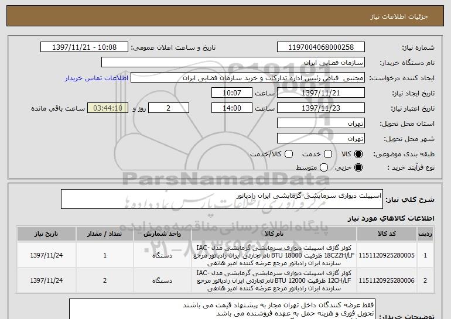Click the اطلاعات کالاهای مورد نیاز heading
Viewport: 451px width, 319px height.
pos(391,218)
